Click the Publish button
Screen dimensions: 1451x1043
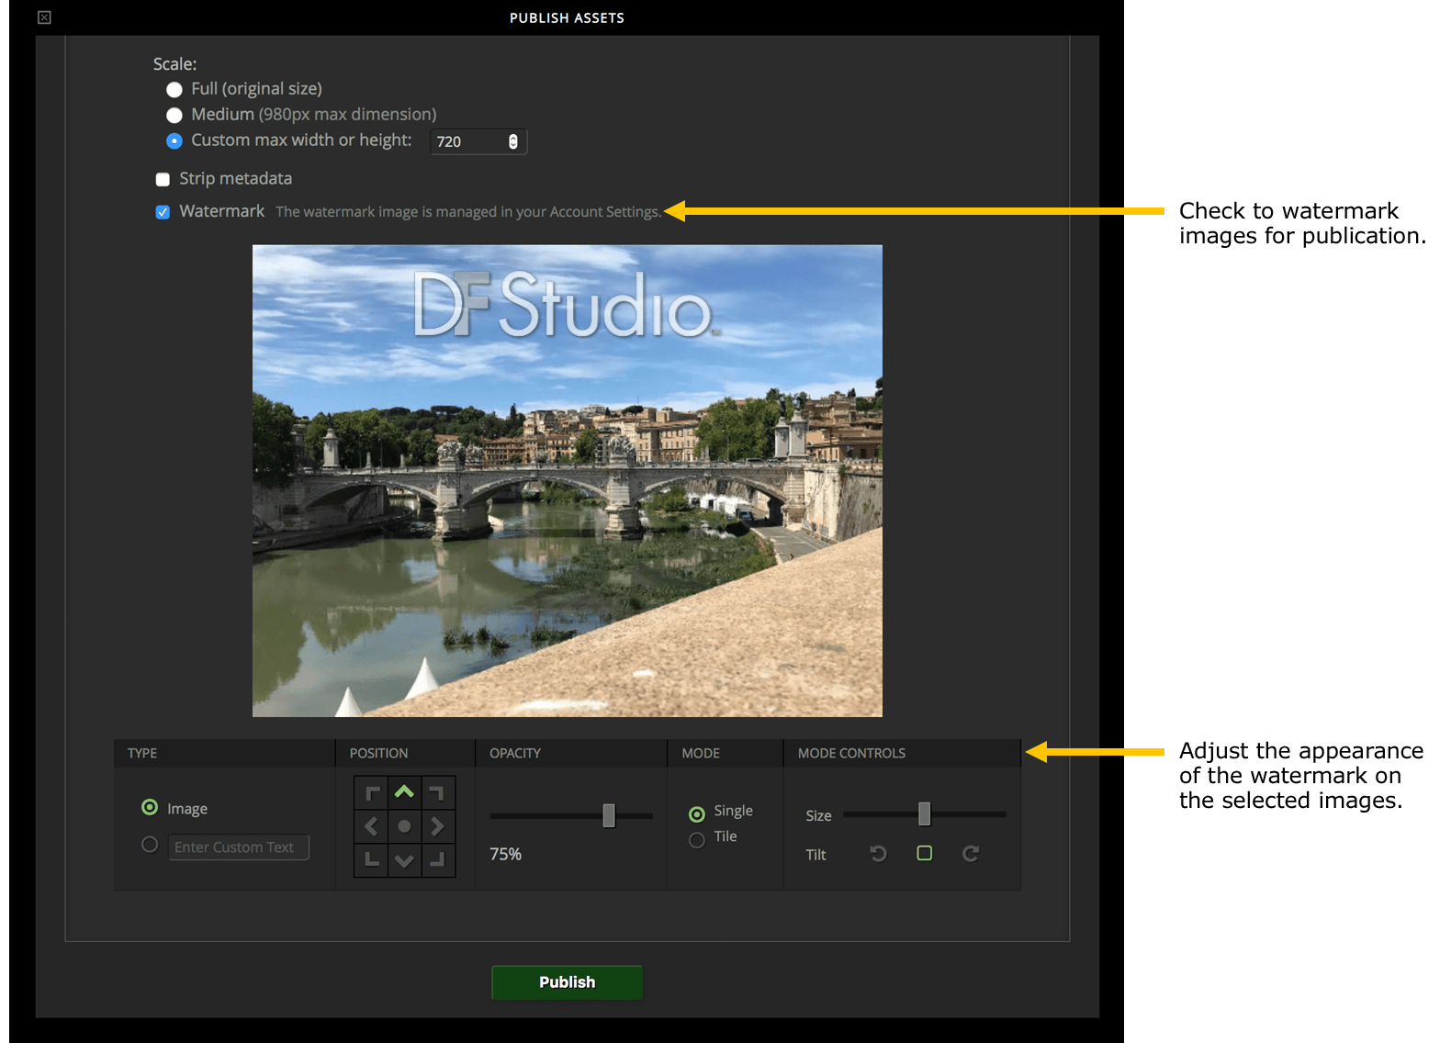coord(567,982)
